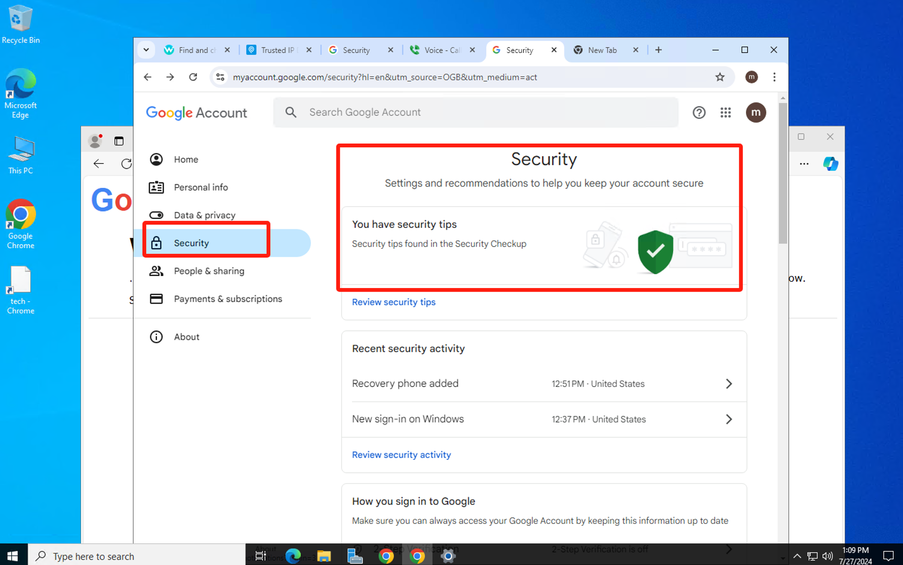Open the Google Account profile avatar
This screenshot has height=565, width=903.
coord(755,113)
